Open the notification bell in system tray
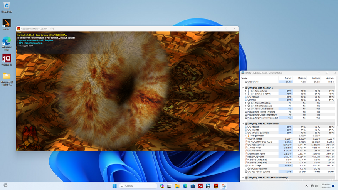The height and width of the screenshot is (190, 338). pyautogui.click(x=333, y=186)
